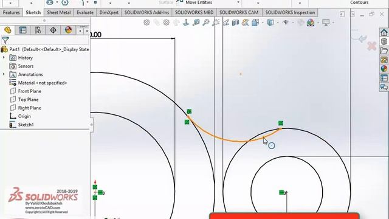The height and width of the screenshot is (219, 389).
Task: Open the SOLIDWORKS Add-Ins tab
Action: pyautogui.click(x=146, y=12)
